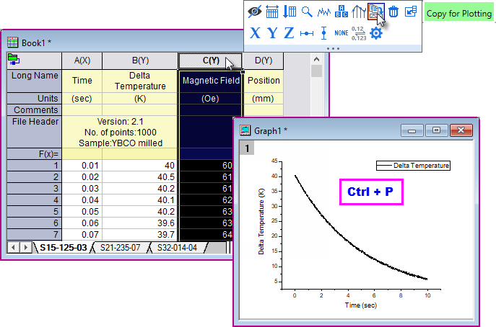
Task: Click the sort column down-arrow icon
Action: click(x=289, y=11)
